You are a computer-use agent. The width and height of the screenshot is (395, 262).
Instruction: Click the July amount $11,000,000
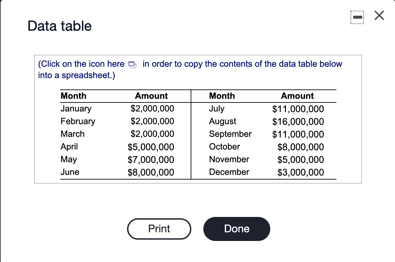[x=298, y=109]
